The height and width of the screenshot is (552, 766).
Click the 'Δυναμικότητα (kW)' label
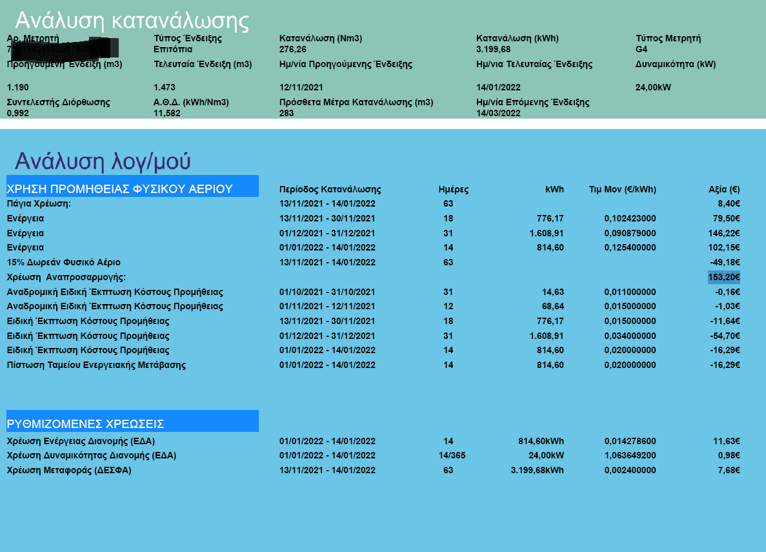click(676, 64)
